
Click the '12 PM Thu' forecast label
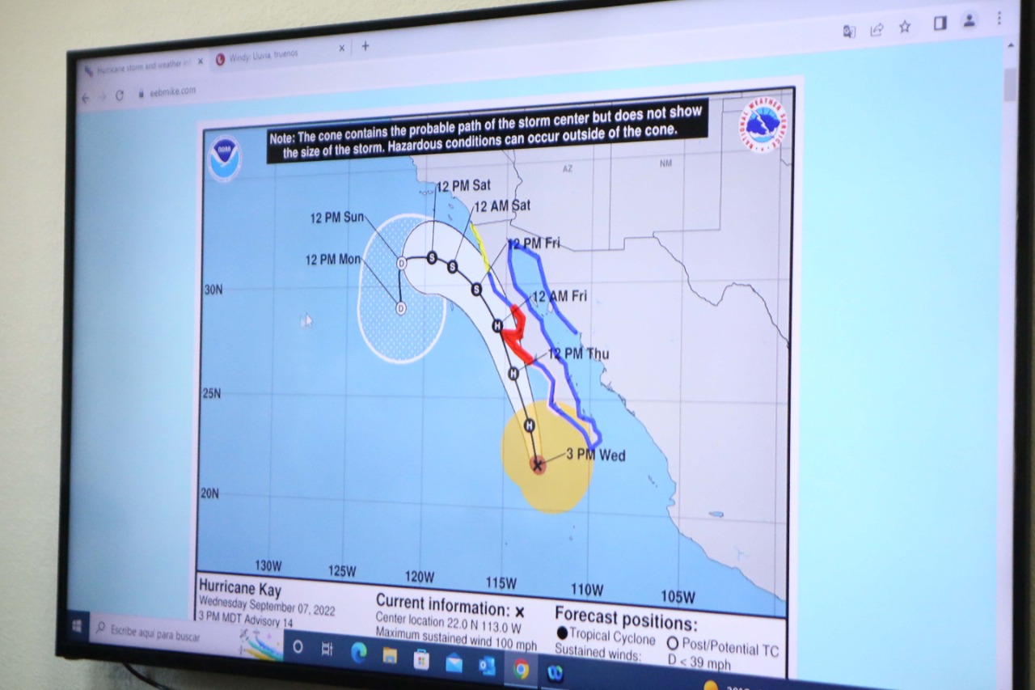pos(579,353)
